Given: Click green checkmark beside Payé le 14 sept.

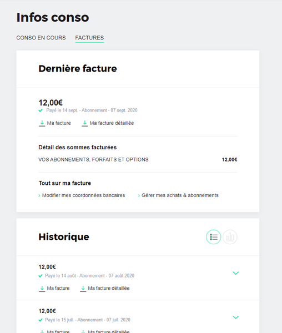Looking at the screenshot, I should [41, 110].
